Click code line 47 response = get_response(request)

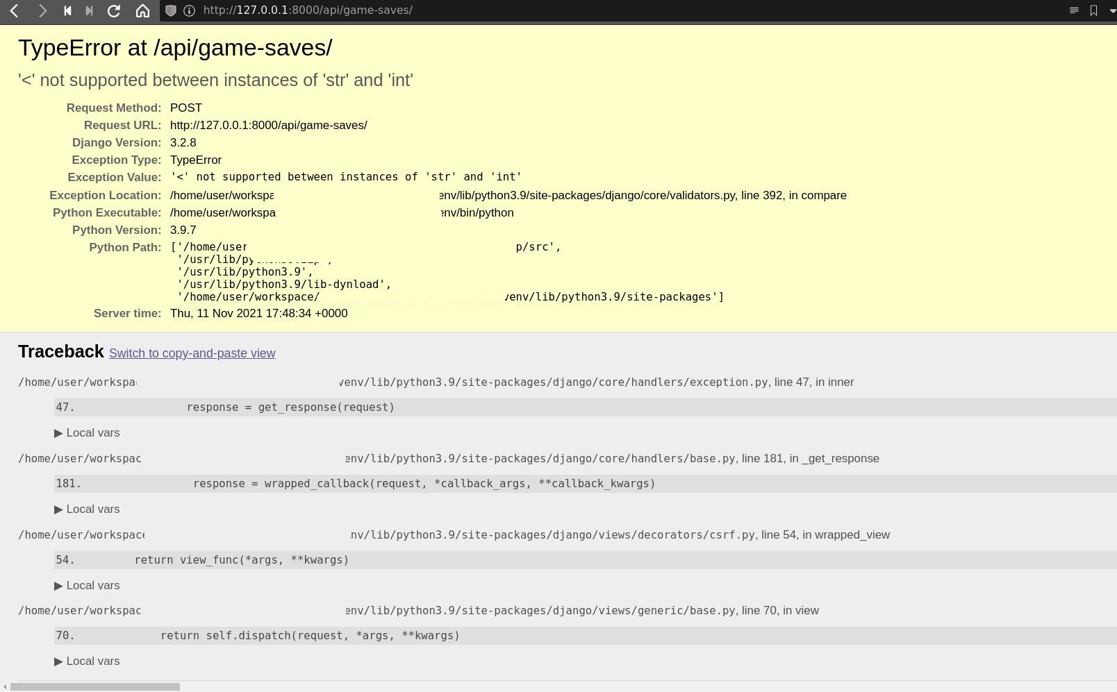(x=585, y=407)
